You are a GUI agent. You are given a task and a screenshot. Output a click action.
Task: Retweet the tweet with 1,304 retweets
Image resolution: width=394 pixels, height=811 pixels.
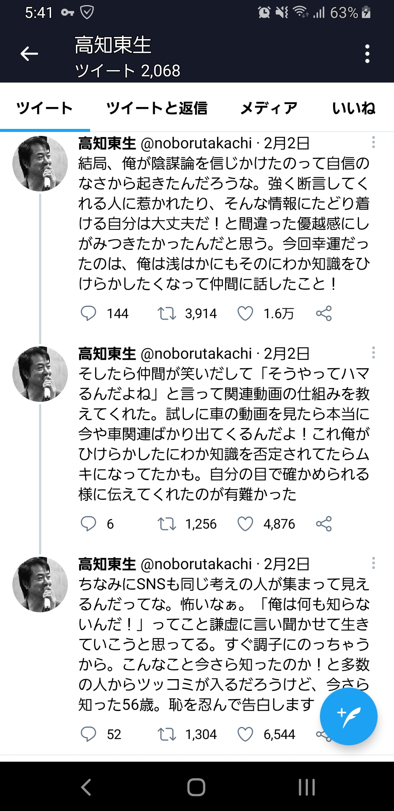(x=167, y=734)
